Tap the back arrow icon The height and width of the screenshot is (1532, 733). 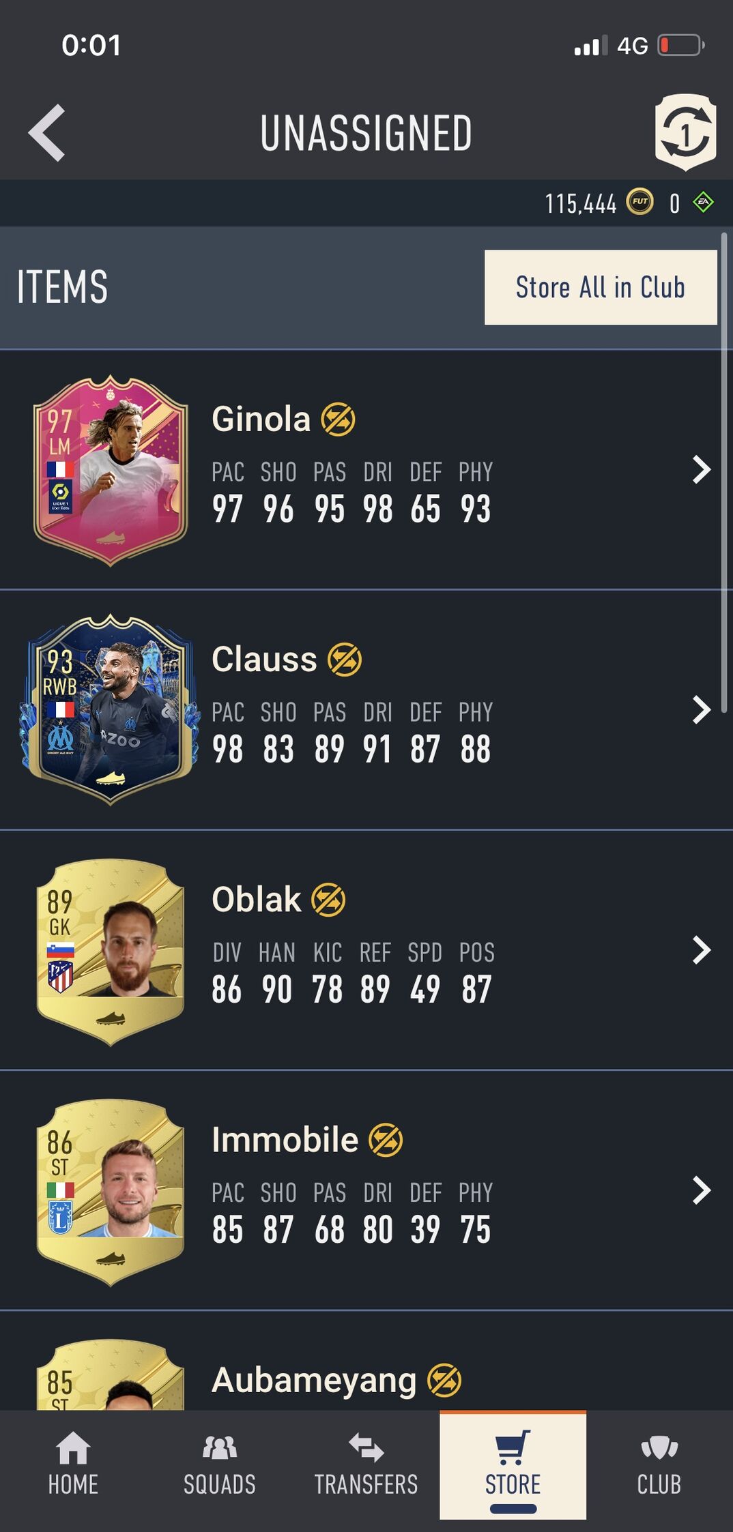click(x=47, y=133)
